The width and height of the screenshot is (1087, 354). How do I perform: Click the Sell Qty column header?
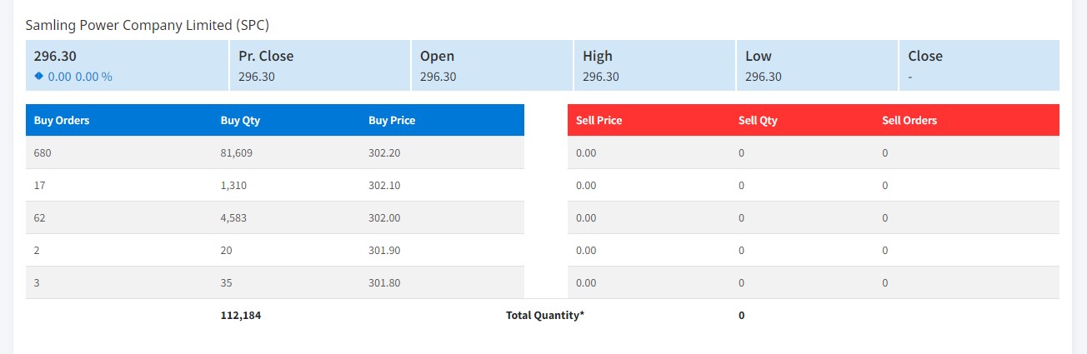click(758, 120)
